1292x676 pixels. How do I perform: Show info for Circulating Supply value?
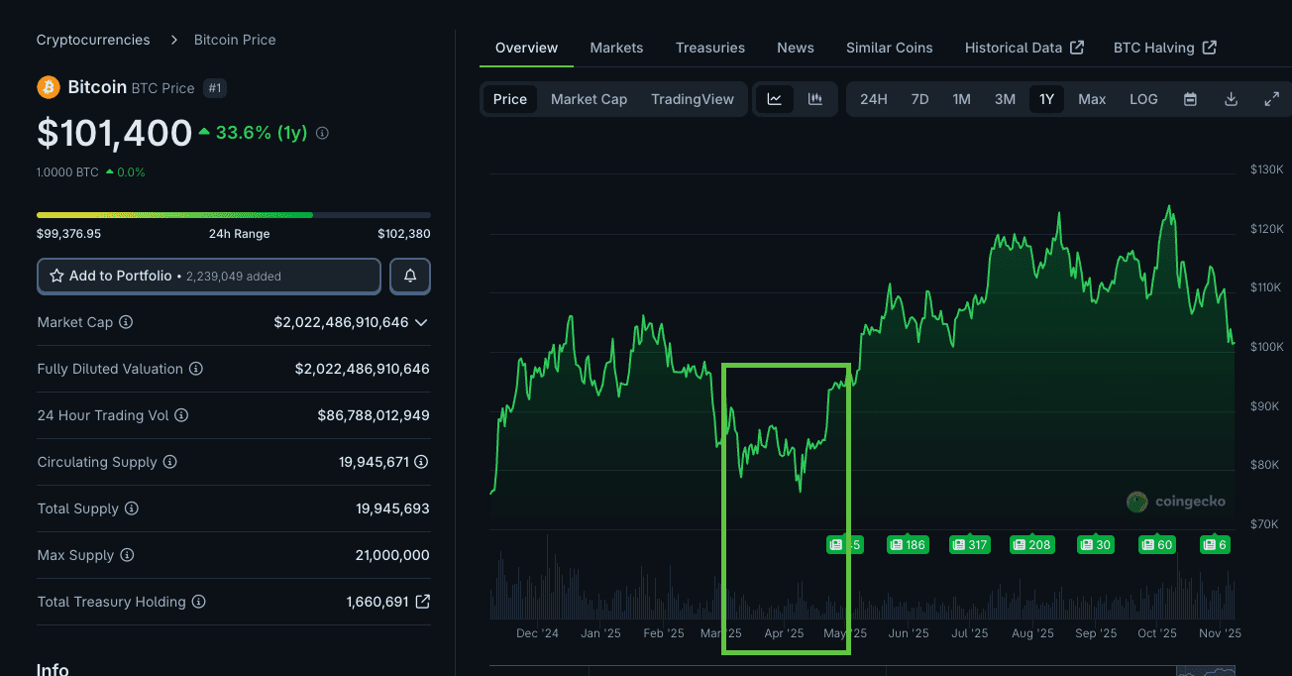[x=422, y=462]
